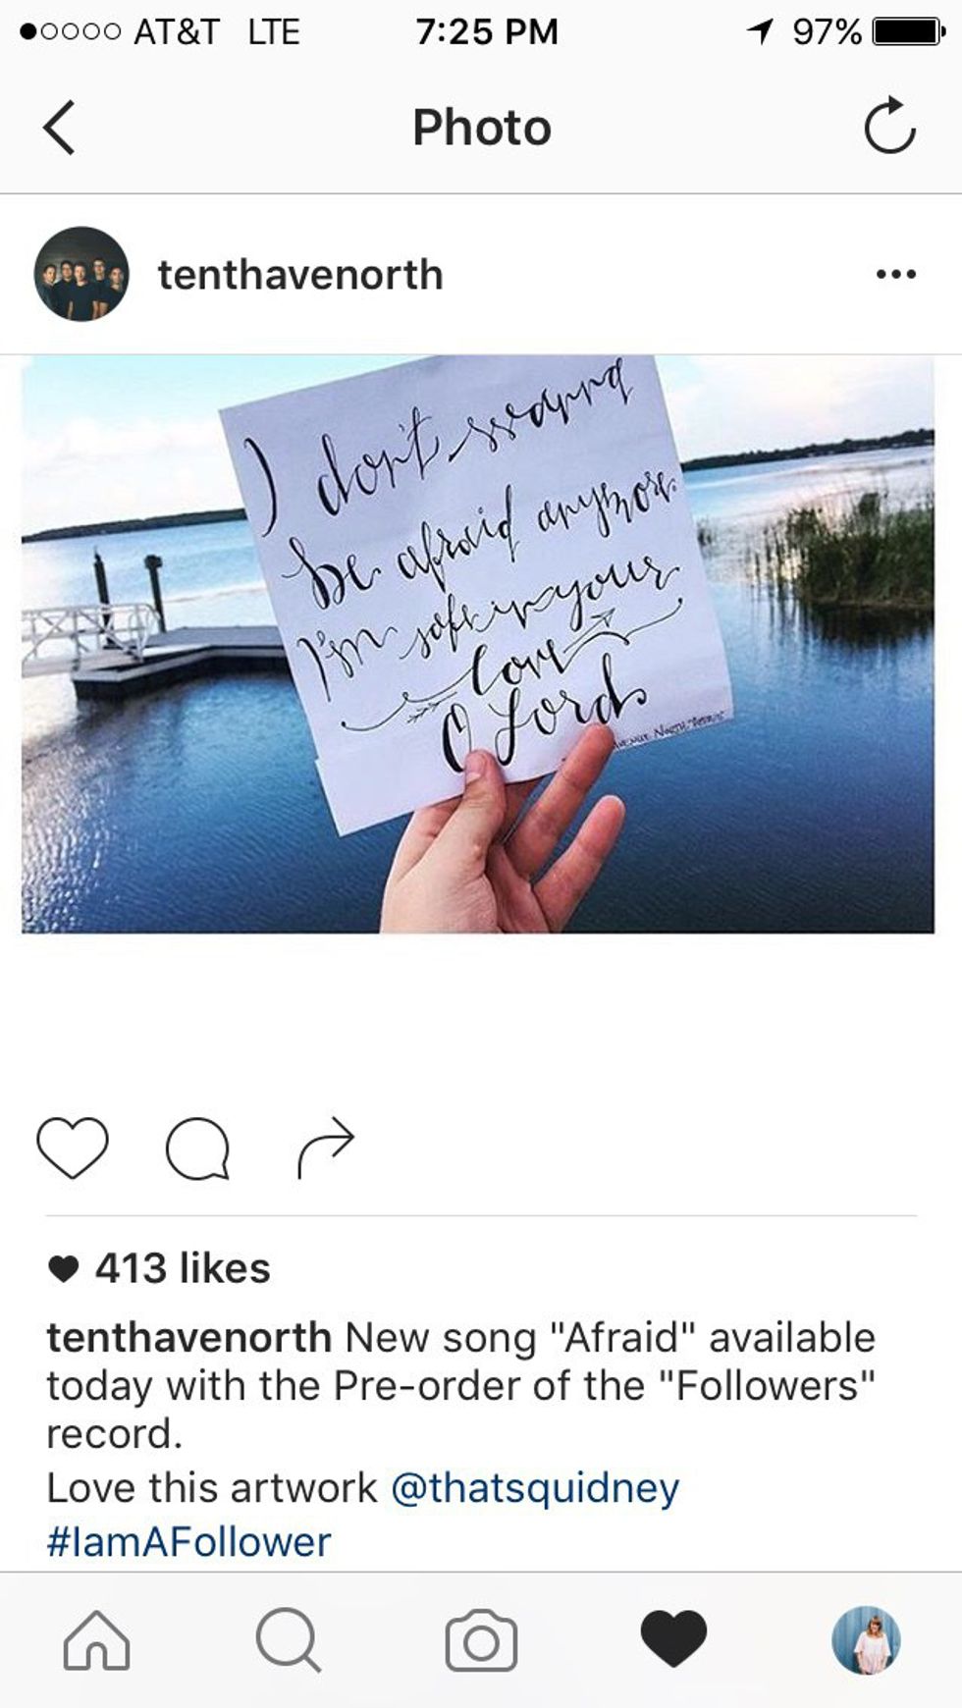Tap the handwritten note photo
The width and height of the screenshot is (962, 1708).
[x=478, y=644]
